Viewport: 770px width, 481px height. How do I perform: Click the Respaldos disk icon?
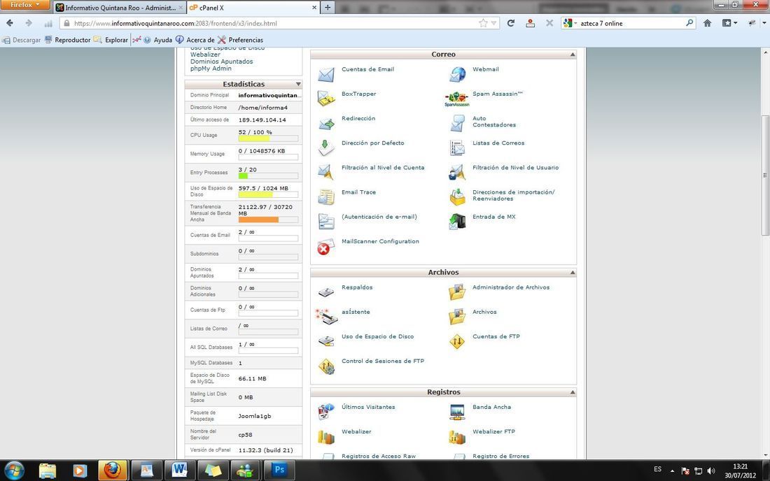pyautogui.click(x=325, y=293)
